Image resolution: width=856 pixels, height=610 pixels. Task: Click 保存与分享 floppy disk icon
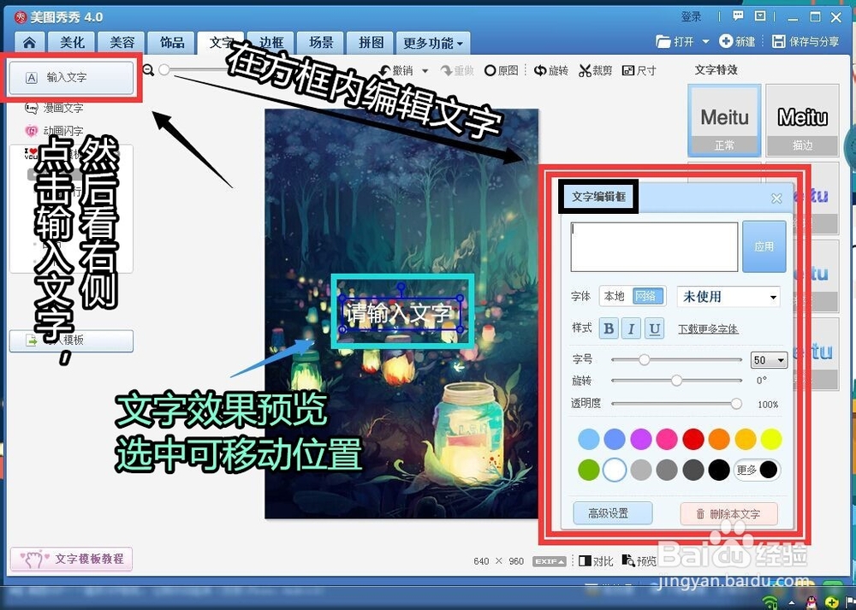778,41
